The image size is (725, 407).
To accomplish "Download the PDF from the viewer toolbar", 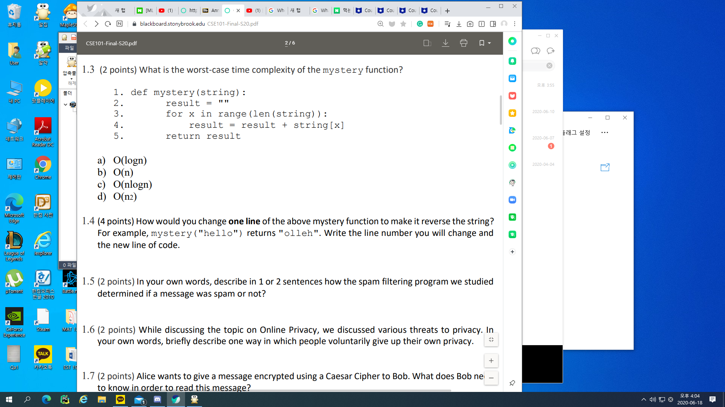I will click(x=446, y=43).
